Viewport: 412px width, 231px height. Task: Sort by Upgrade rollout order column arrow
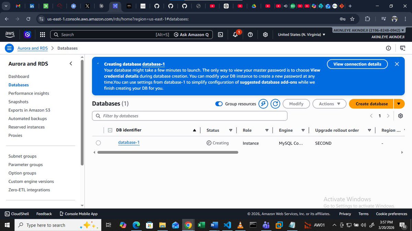(369, 130)
